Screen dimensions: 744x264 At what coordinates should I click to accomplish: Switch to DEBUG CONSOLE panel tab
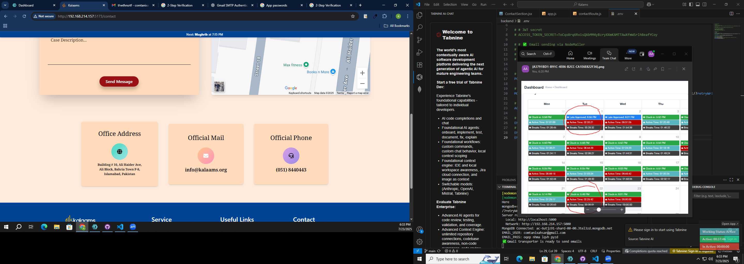(x=703, y=187)
